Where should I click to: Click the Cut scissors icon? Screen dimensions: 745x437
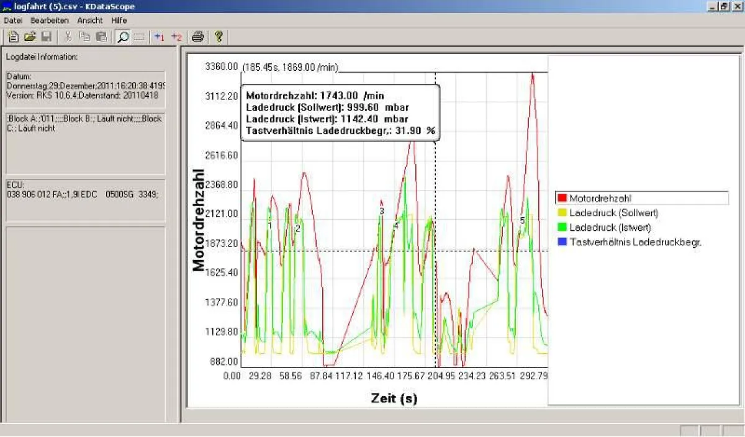coord(68,37)
